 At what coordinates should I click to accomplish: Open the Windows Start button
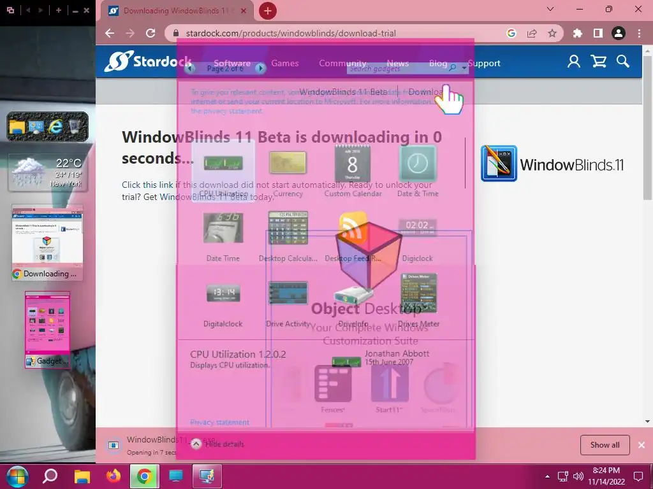click(17, 476)
